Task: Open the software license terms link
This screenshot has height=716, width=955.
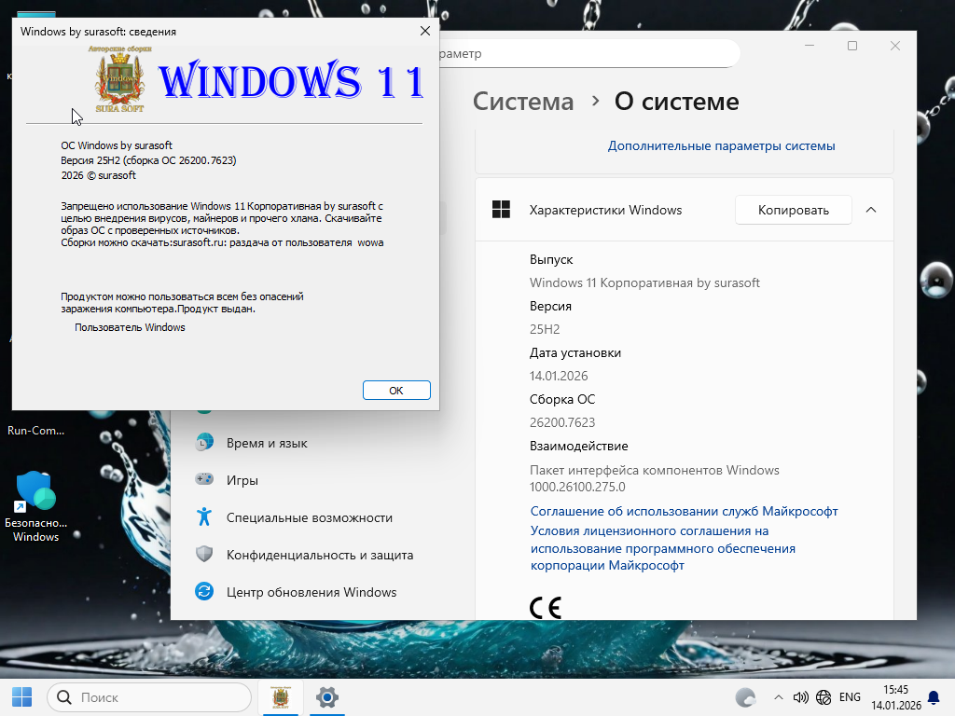Action: tap(662, 548)
